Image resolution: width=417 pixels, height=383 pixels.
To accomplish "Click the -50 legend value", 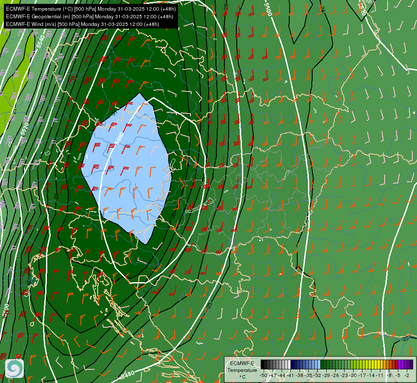I will [x=264, y=375].
